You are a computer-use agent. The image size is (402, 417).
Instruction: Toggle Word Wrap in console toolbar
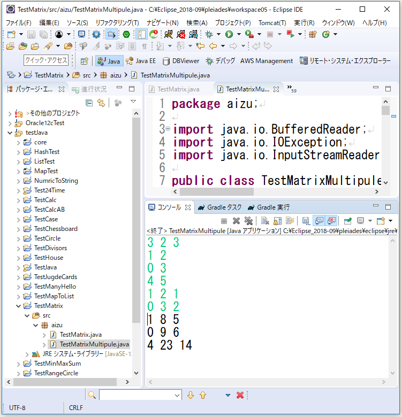point(290,221)
